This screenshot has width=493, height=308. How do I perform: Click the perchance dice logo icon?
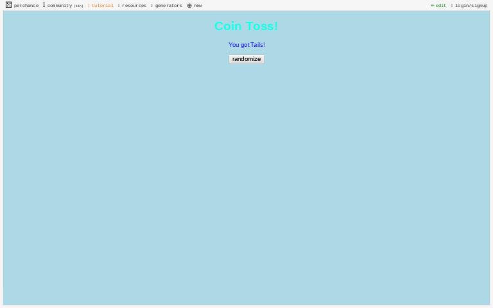click(x=8, y=5)
